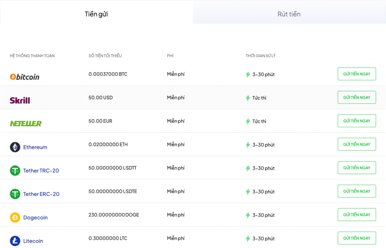Viewport: 386px width, 248px height.
Task: Click the Neteller logo
Action: (x=26, y=123)
